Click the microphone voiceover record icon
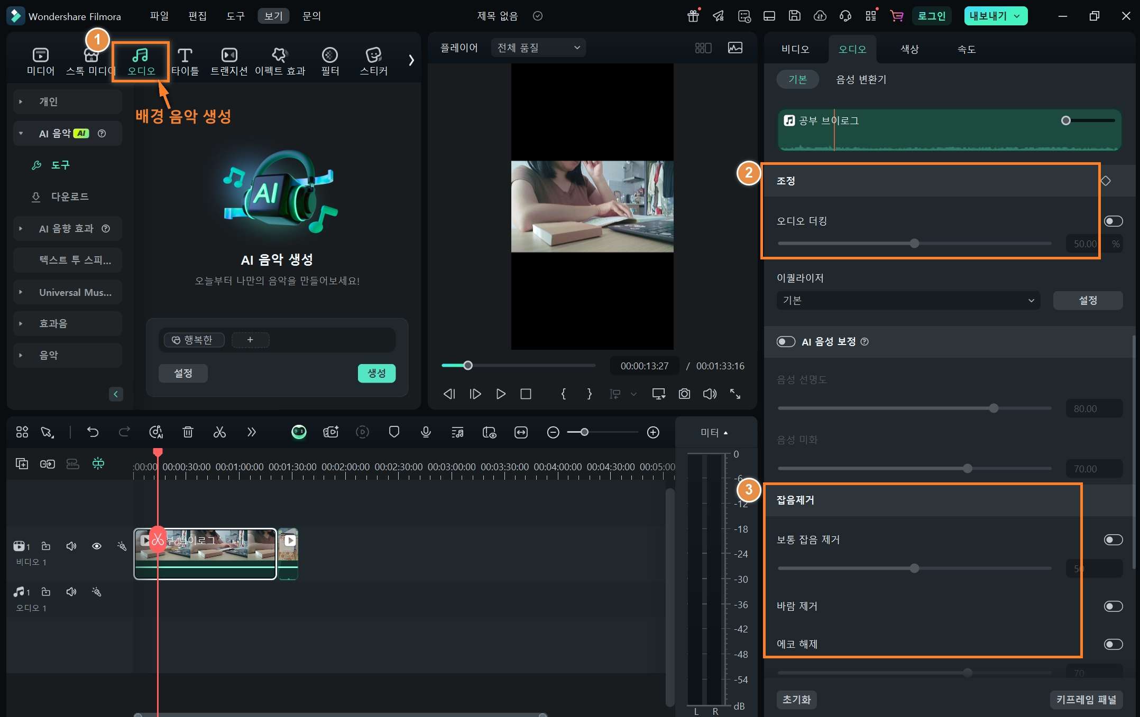 click(x=426, y=432)
